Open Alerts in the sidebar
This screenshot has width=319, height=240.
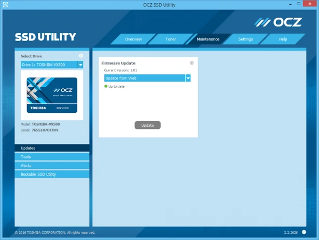52,166
